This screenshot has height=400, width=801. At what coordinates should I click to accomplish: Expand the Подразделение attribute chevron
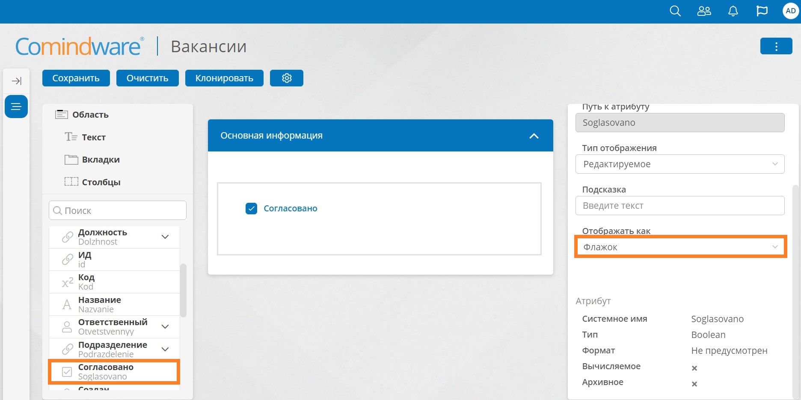tap(165, 349)
